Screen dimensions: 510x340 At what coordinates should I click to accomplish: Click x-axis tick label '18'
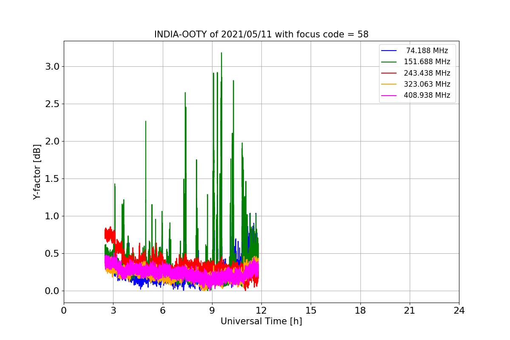tap(360, 311)
